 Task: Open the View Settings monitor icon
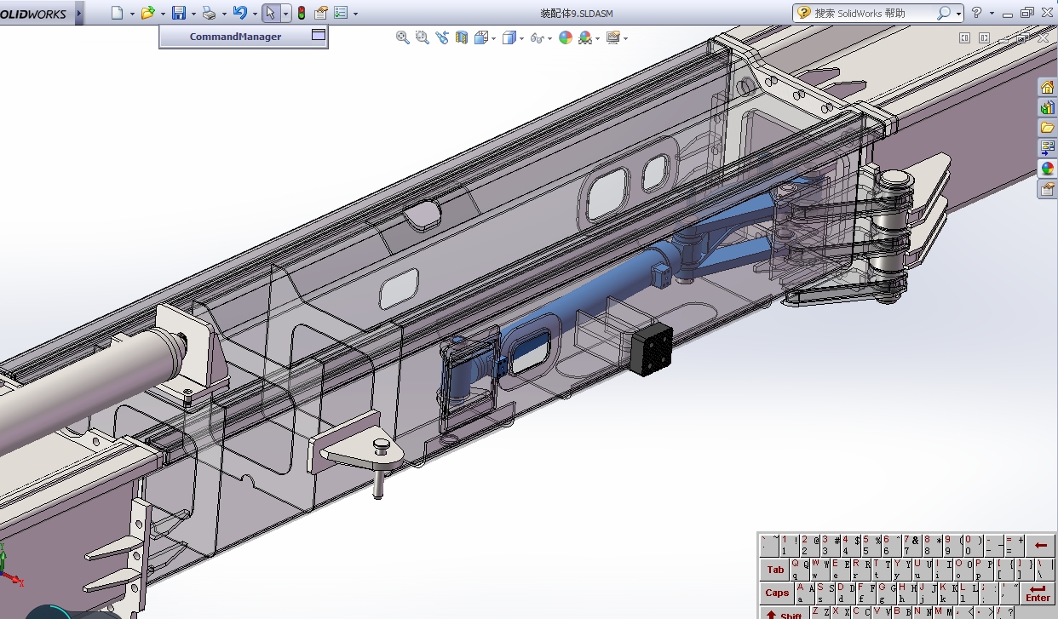click(613, 37)
